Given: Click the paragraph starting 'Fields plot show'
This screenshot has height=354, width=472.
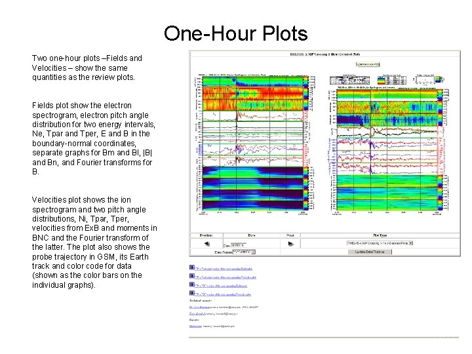Looking at the screenshot, I should pyautogui.click(x=94, y=138).
